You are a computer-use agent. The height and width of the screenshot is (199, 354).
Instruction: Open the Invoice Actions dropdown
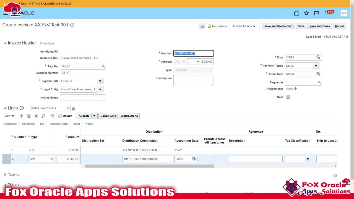(x=244, y=26)
